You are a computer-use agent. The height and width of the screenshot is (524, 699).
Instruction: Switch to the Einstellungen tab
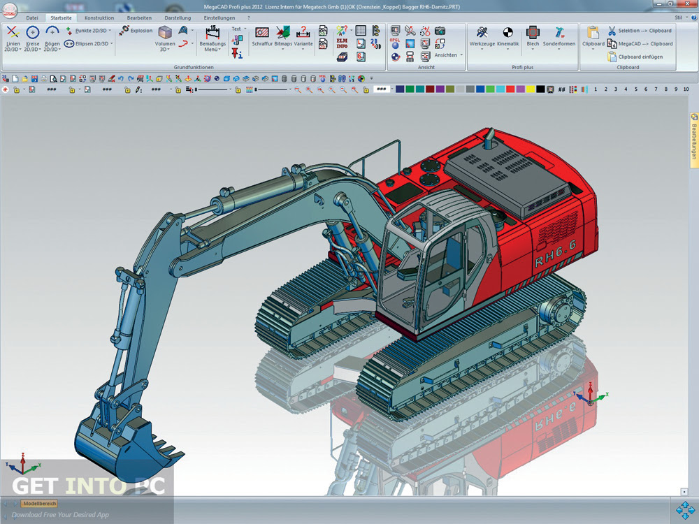click(x=219, y=18)
